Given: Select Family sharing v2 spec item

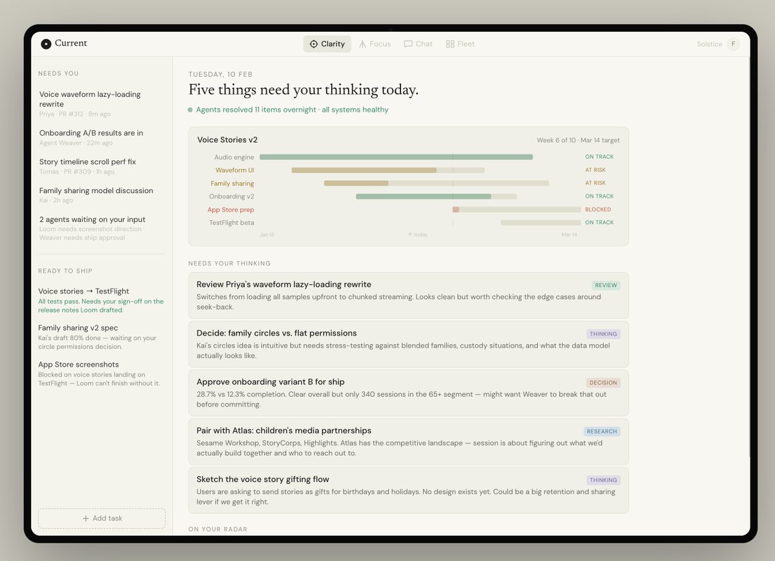Looking at the screenshot, I should pos(101,337).
